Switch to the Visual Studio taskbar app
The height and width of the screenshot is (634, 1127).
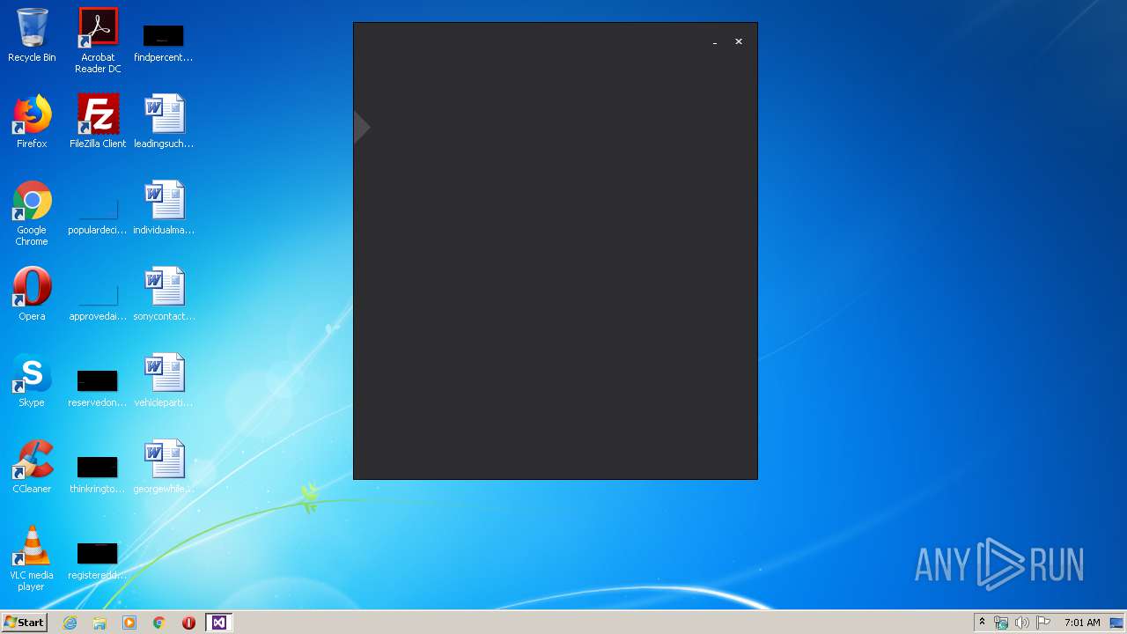pyautogui.click(x=218, y=623)
